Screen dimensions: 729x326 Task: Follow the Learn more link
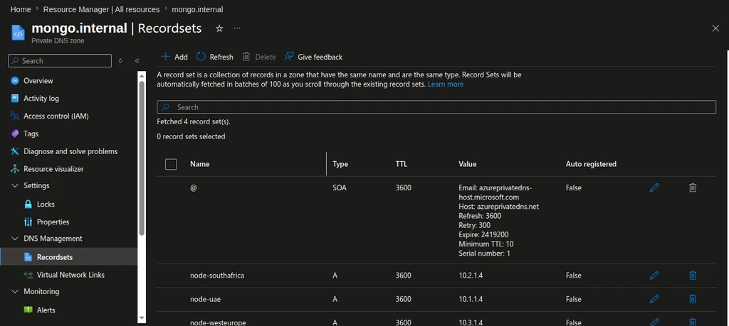(x=446, y=85)
